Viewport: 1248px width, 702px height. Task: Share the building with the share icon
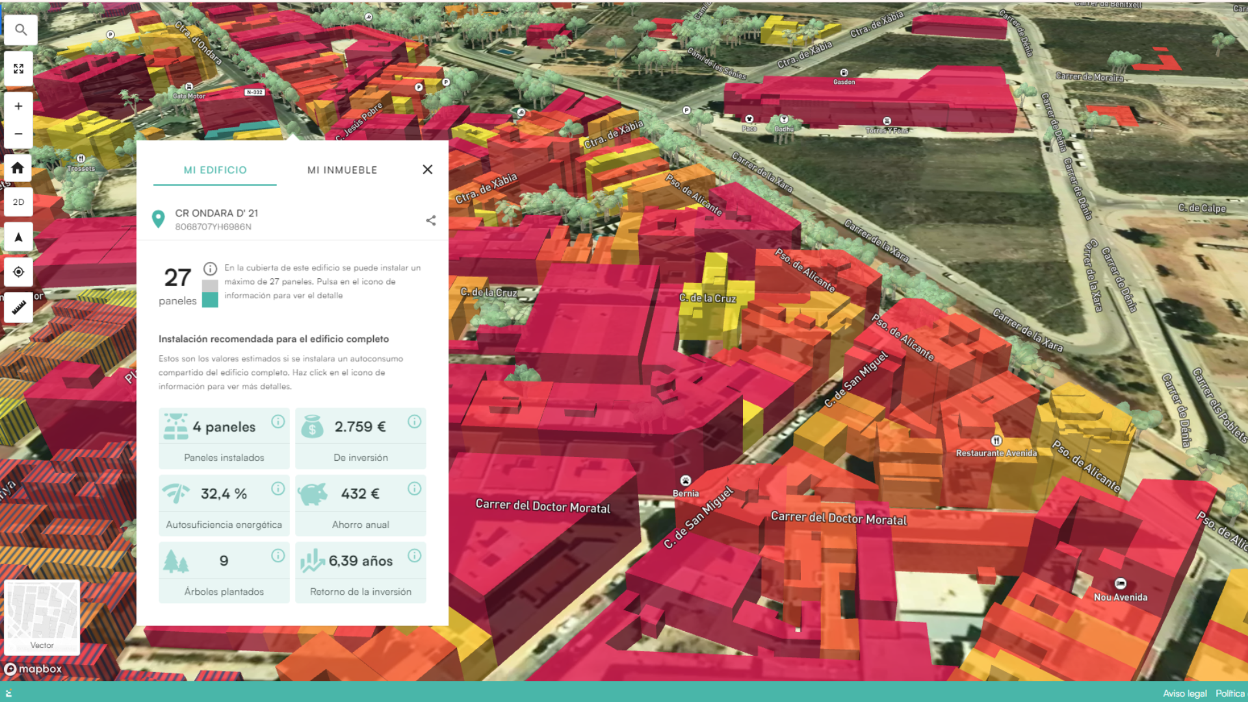(431, 220)
